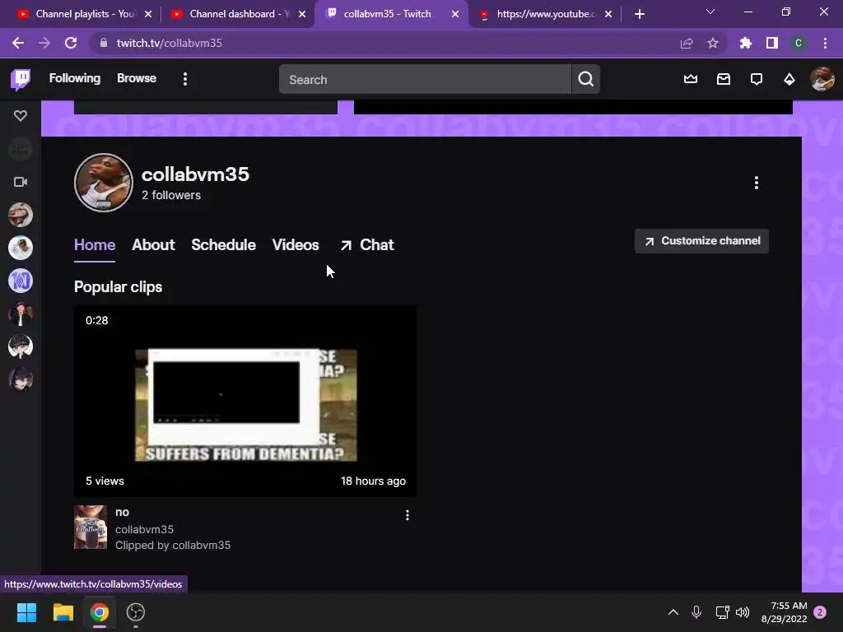Click the clip game box art thumbnail

pyautogui.click(x=91, y=527)
